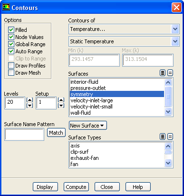184x196 pixels.
Task: Click the Contours app icon in title bar
Action: click(x=6, y=7)
